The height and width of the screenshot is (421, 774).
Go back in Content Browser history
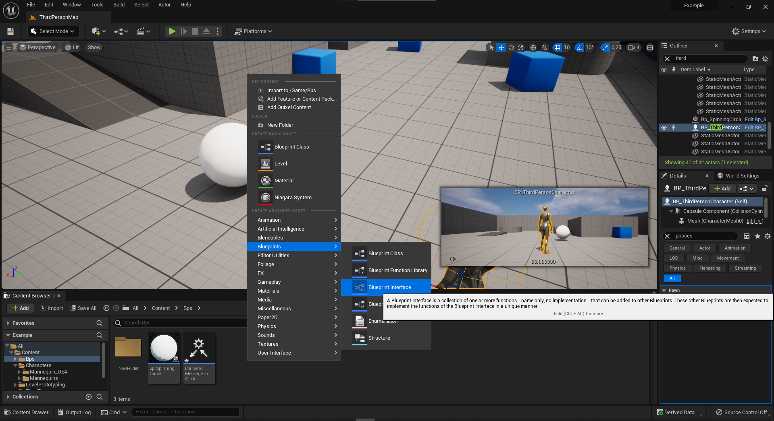coord(106,308)
